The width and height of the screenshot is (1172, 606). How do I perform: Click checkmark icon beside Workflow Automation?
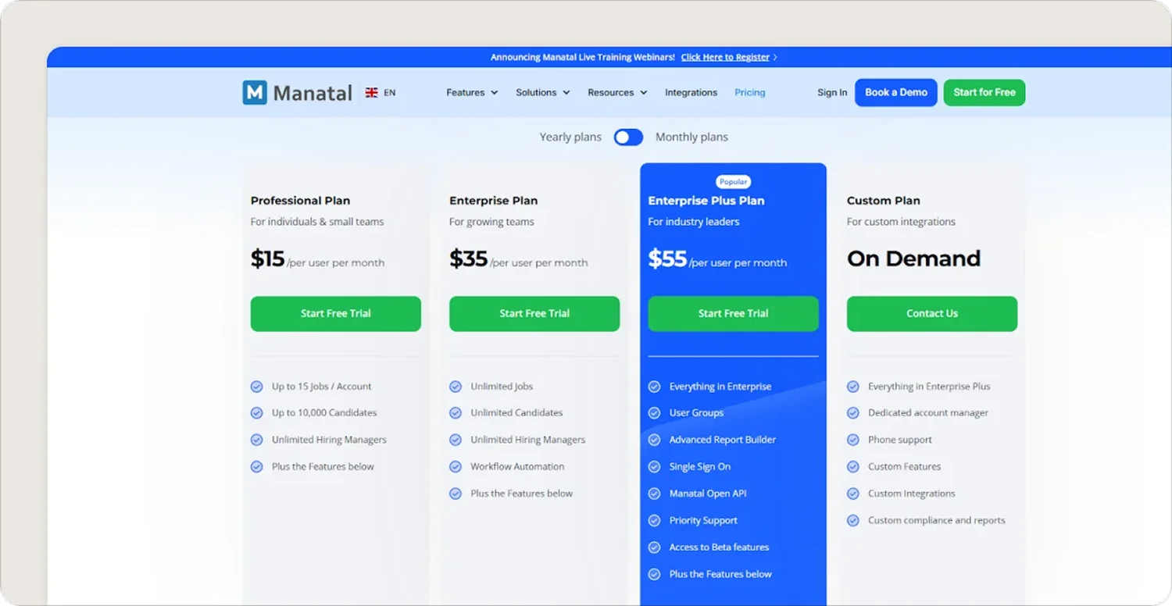[x=456, y=467]
